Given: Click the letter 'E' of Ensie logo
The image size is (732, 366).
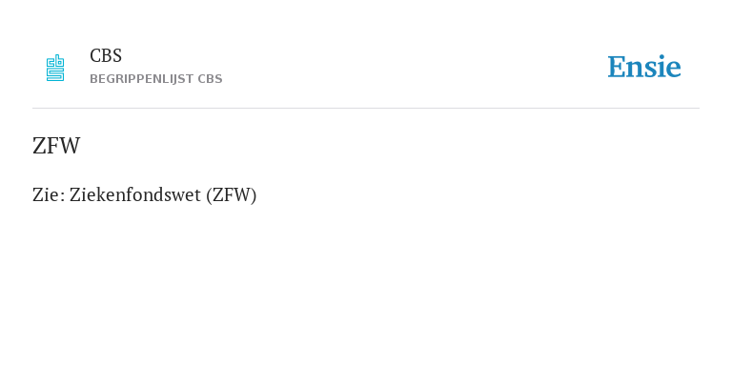Looking at the screenshot, I should [617, 67].
